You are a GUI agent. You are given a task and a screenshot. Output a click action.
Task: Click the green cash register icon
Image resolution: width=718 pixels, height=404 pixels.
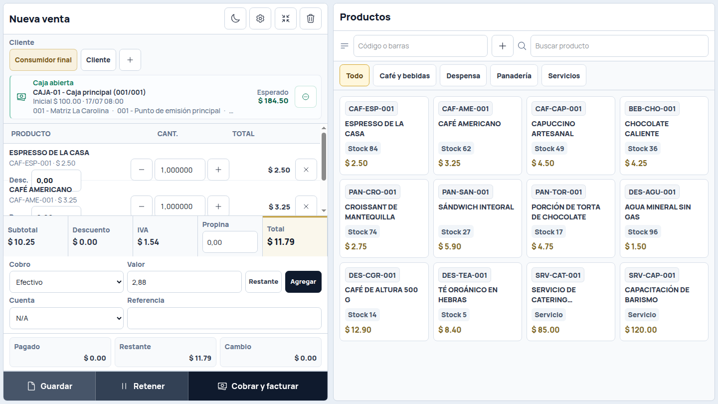click(x=21, y=97)
